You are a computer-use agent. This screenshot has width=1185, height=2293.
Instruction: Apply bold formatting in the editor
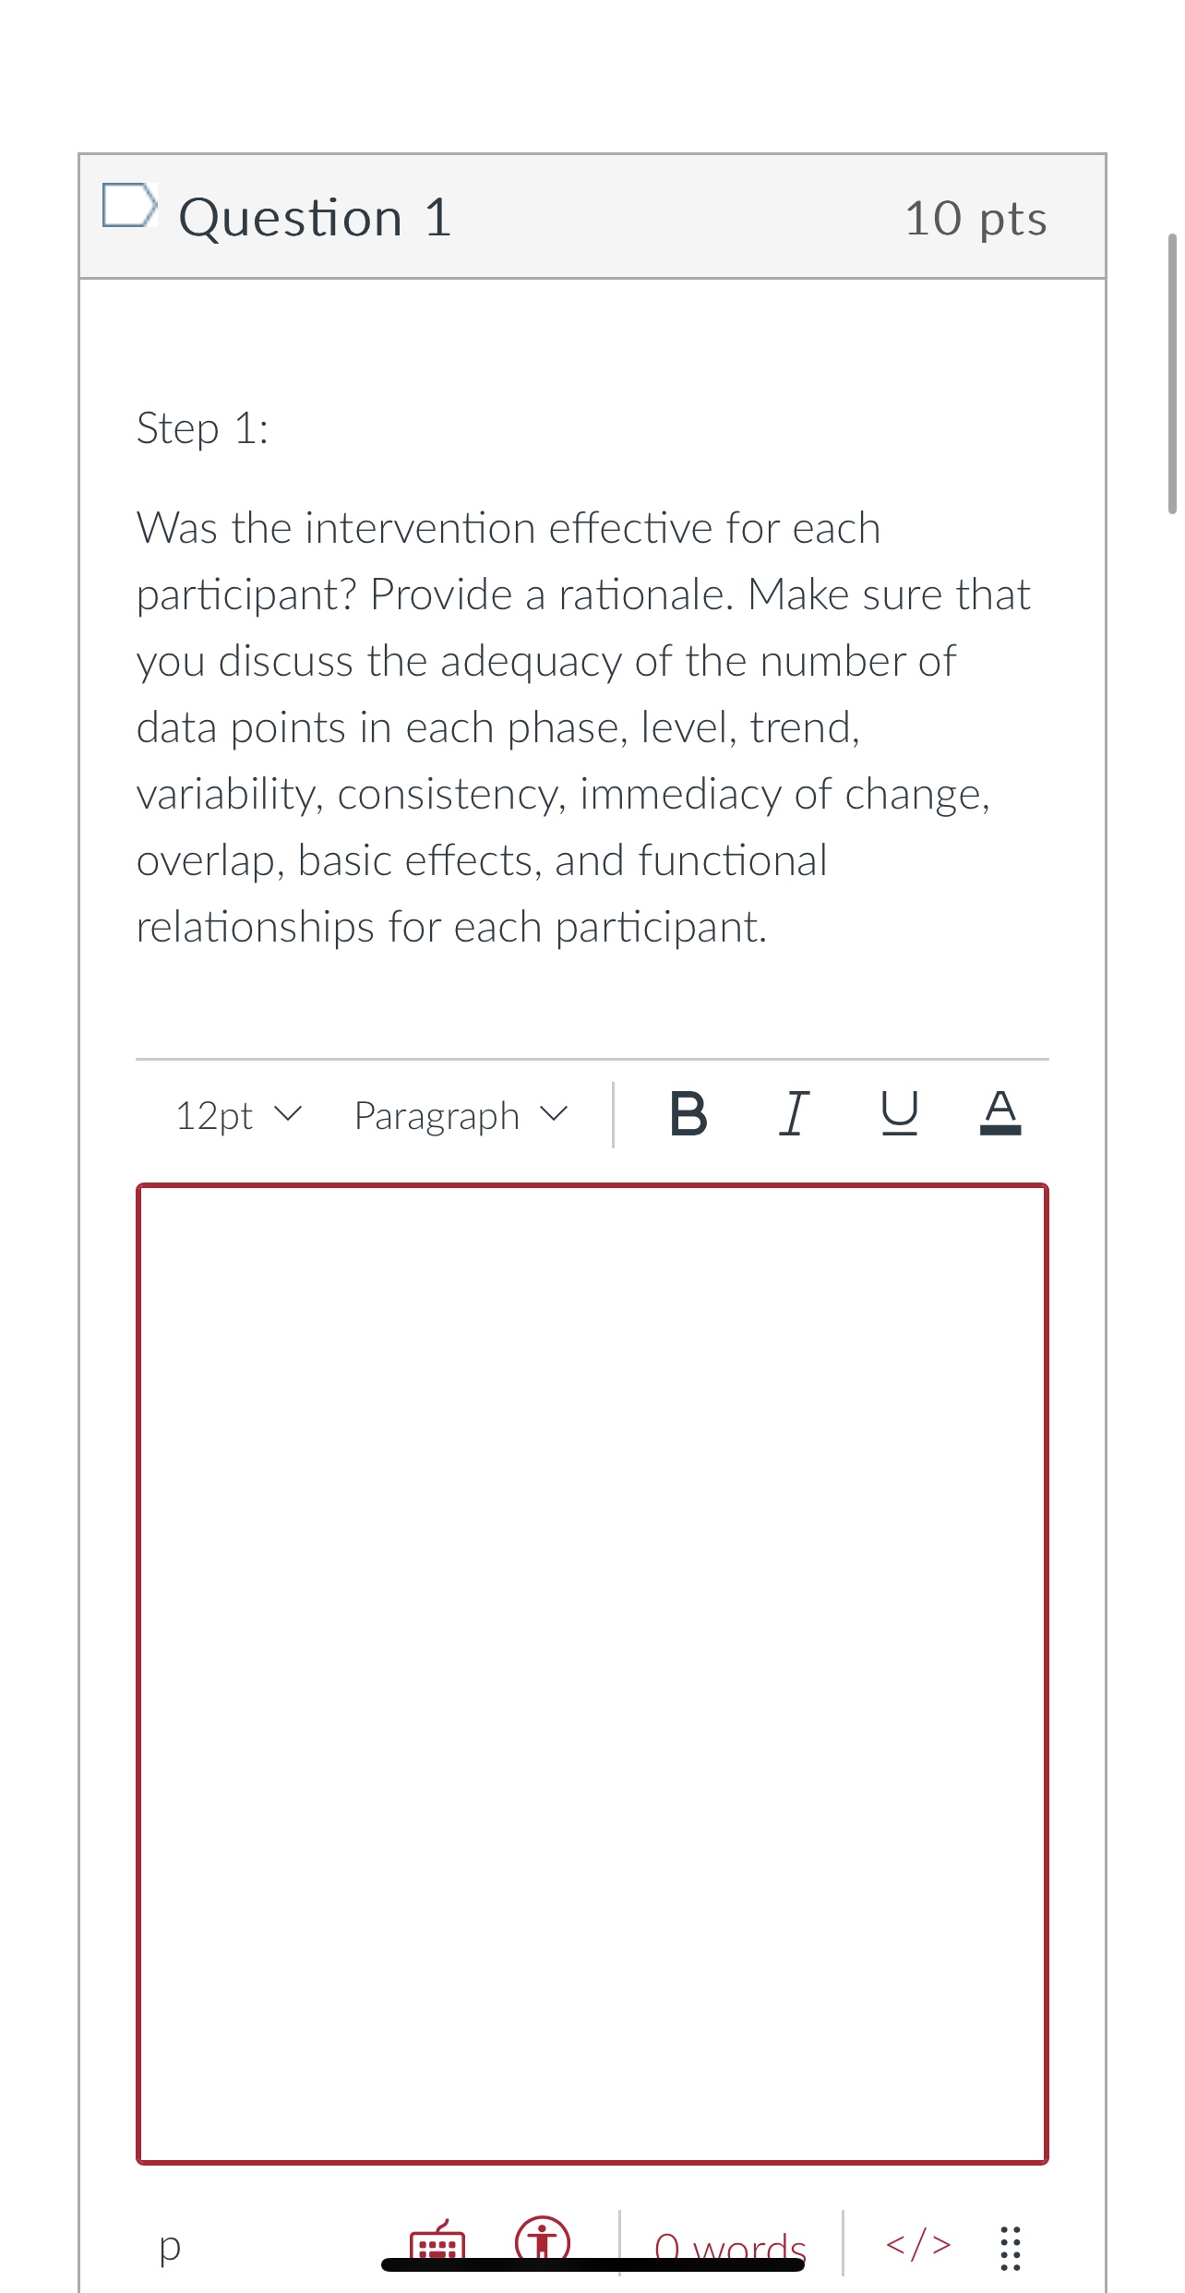[688, 1115]
